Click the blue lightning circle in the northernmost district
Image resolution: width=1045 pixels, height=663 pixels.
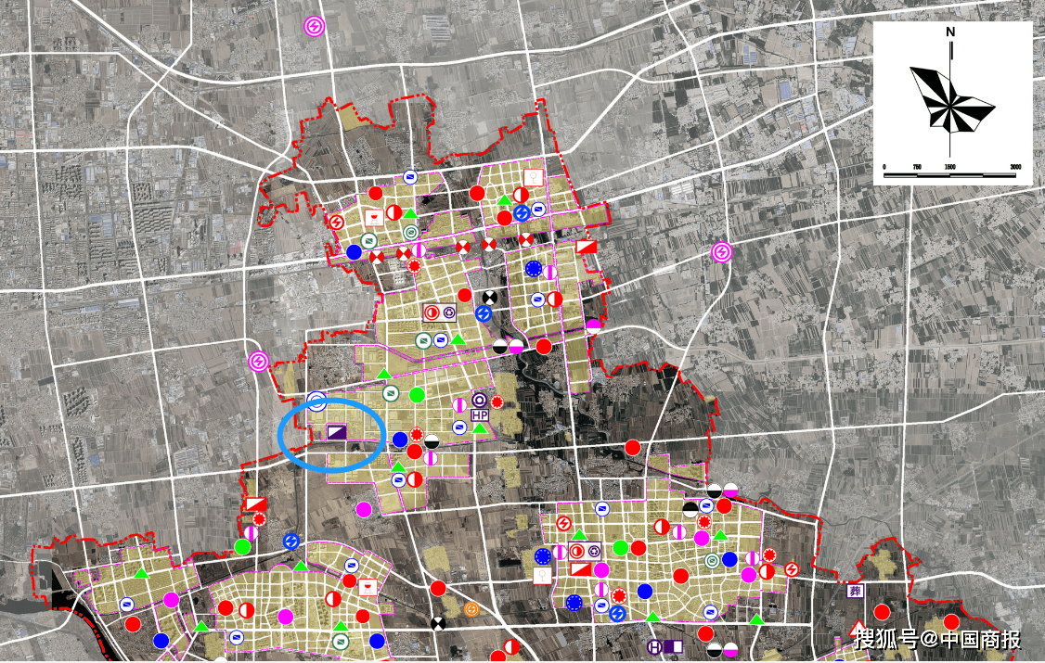[522, 213]
